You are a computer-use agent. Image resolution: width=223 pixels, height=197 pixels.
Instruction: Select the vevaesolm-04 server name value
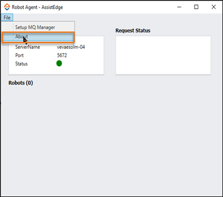pos(71,47)
